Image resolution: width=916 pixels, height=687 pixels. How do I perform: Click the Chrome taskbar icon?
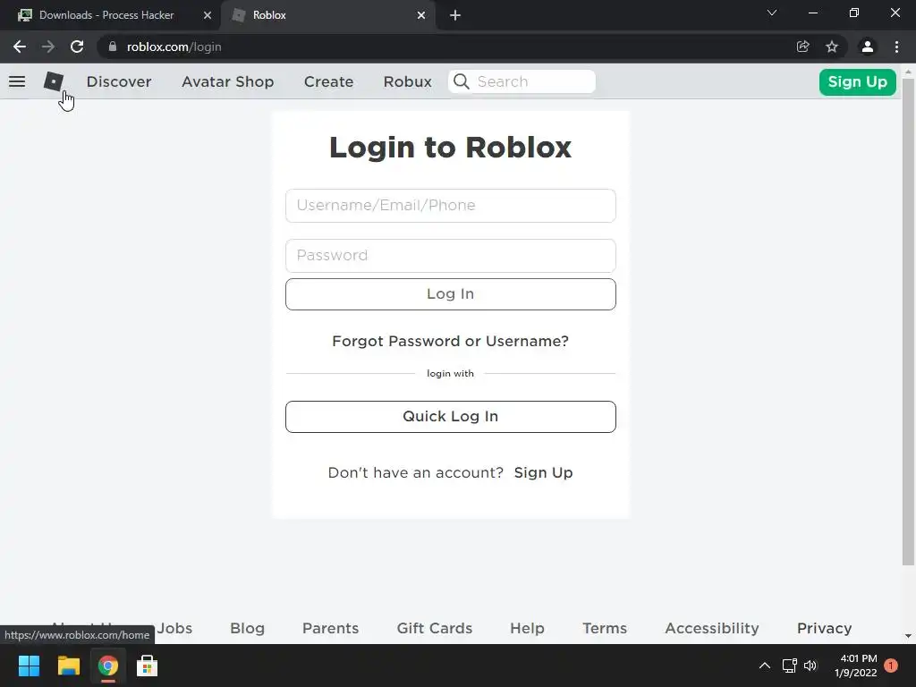[108, 666]
